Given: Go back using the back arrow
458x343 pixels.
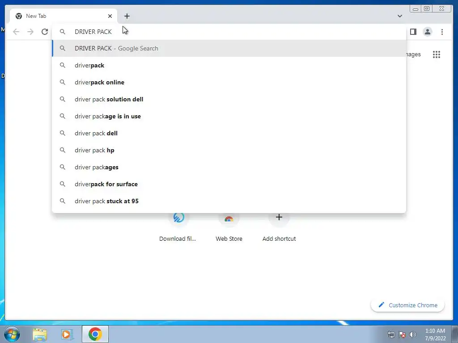Looking at the screenshot, I should pyautogui.click(x=16, y=32).
